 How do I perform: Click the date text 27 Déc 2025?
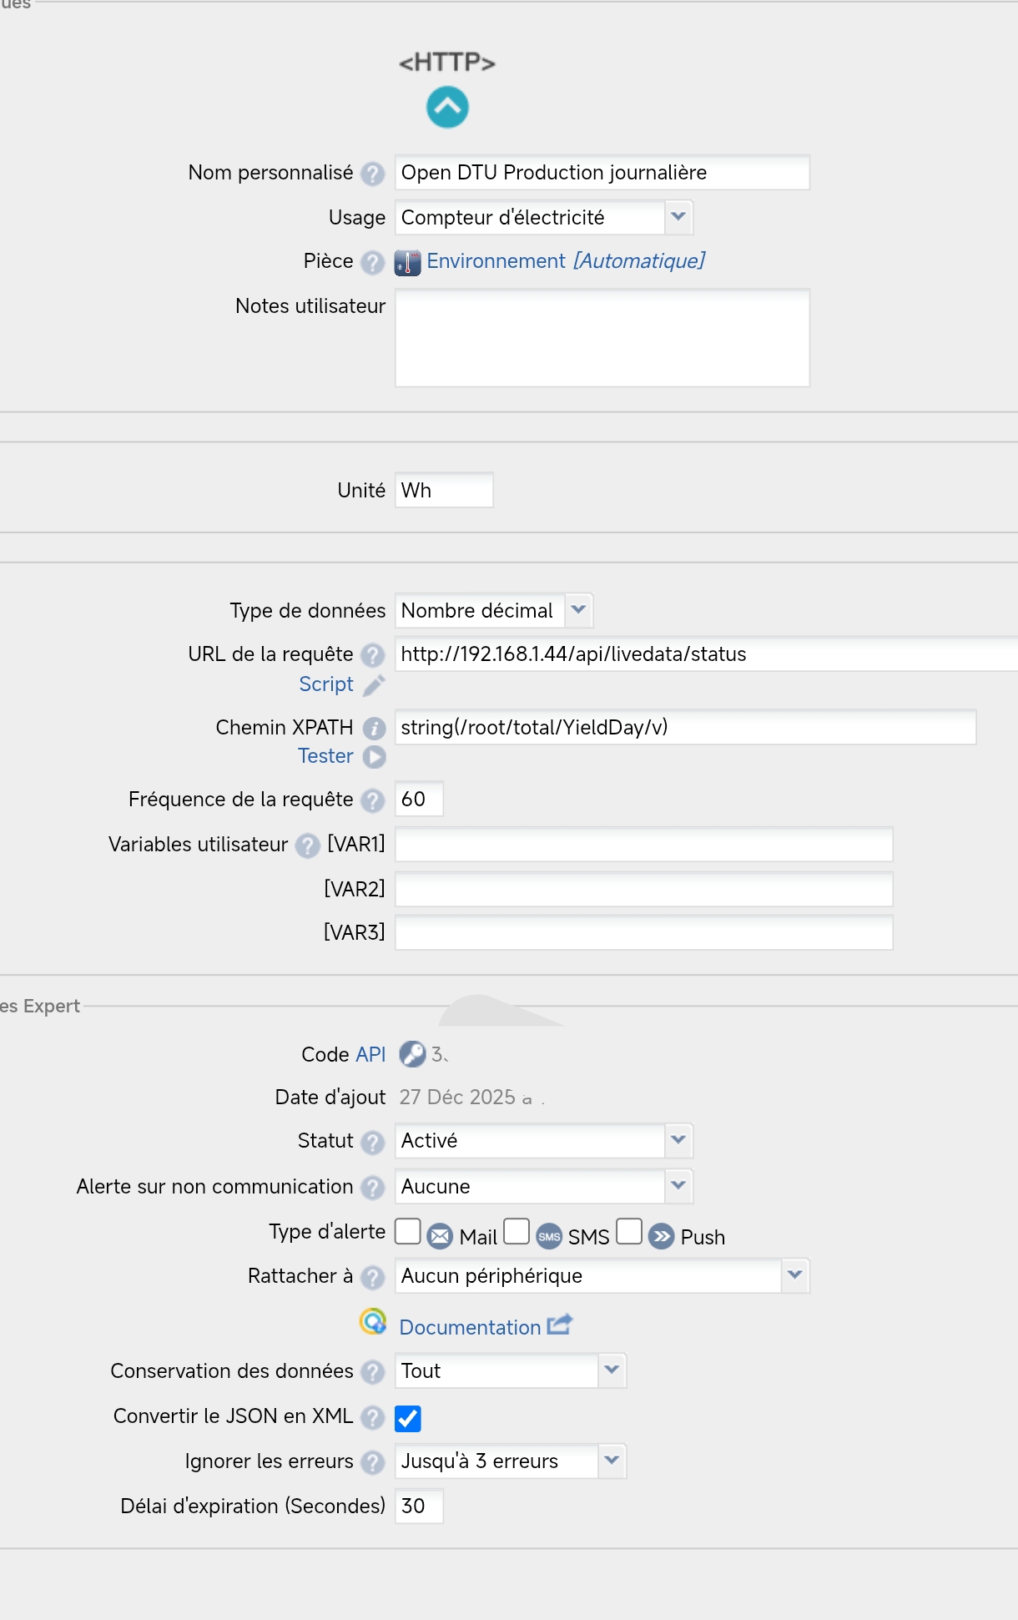457,1098
